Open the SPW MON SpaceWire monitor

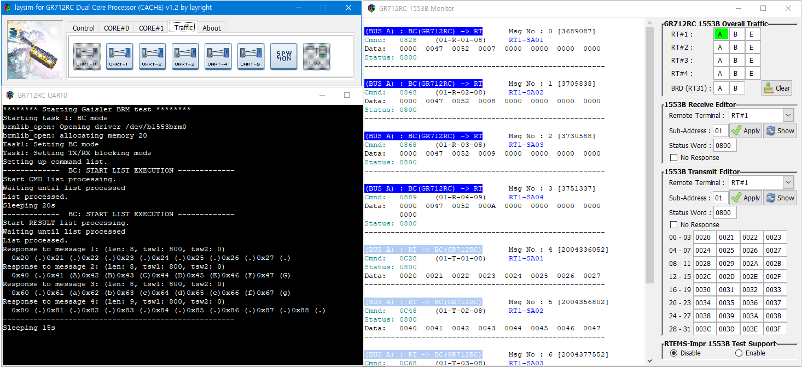[283, 56]
